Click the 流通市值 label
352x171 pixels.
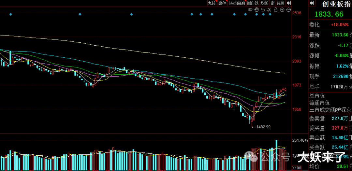click(319, 103)
